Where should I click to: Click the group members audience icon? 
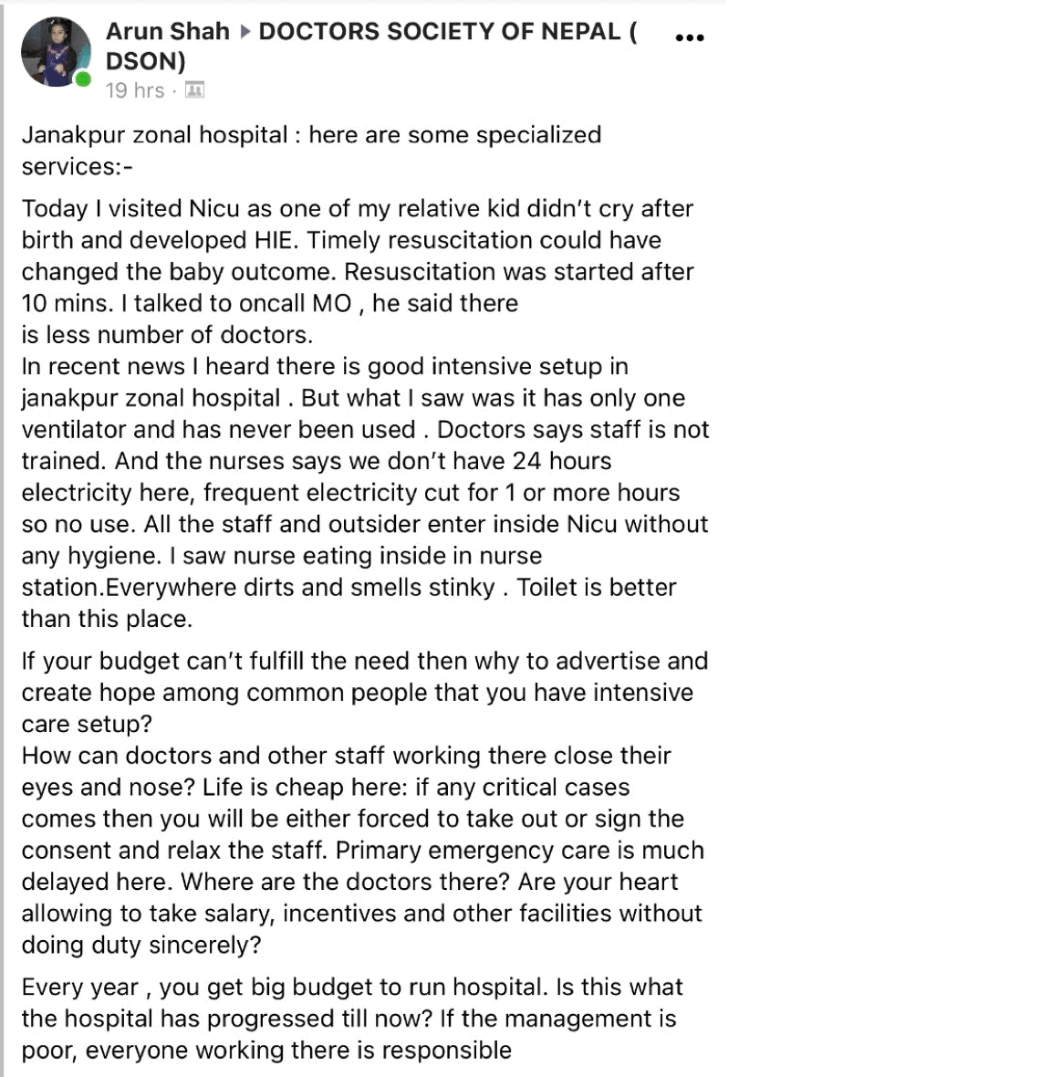(x=195, y=90)
